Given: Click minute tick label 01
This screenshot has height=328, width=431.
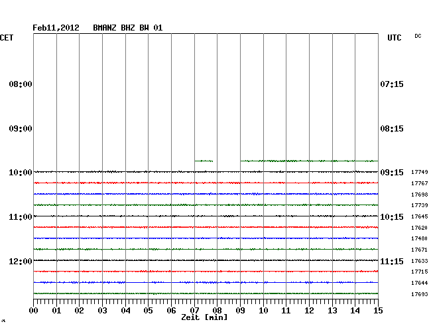Looking at the screenshot, I should pyautogui.click(x=56, y=311).
